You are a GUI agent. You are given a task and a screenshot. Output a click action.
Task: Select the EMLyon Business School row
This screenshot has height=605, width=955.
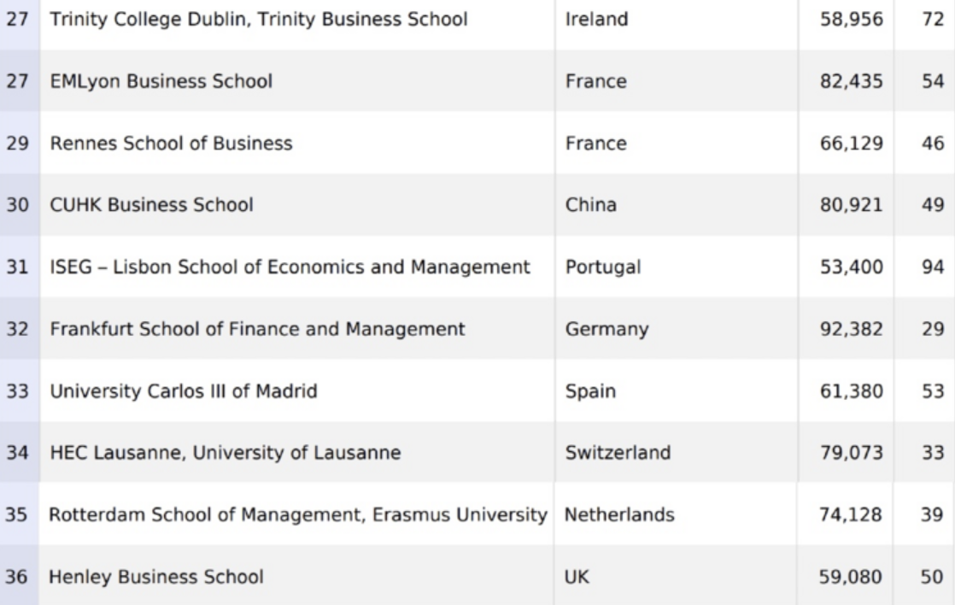click(161, 82)
